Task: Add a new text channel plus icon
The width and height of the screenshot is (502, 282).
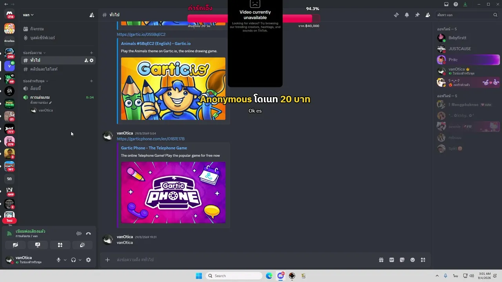Action: (x=91, y=53)
